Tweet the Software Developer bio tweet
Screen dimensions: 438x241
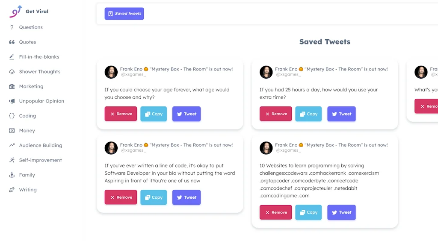tap(186, 197)
